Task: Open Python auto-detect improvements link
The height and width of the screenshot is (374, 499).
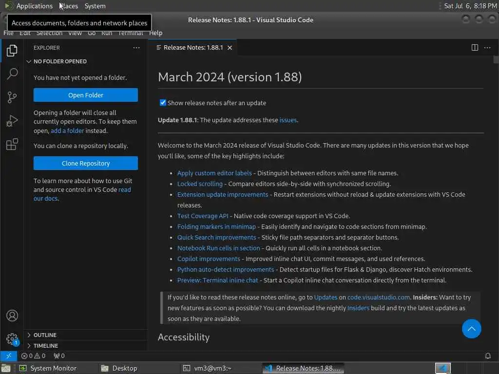Action: [x=225, y=270]
